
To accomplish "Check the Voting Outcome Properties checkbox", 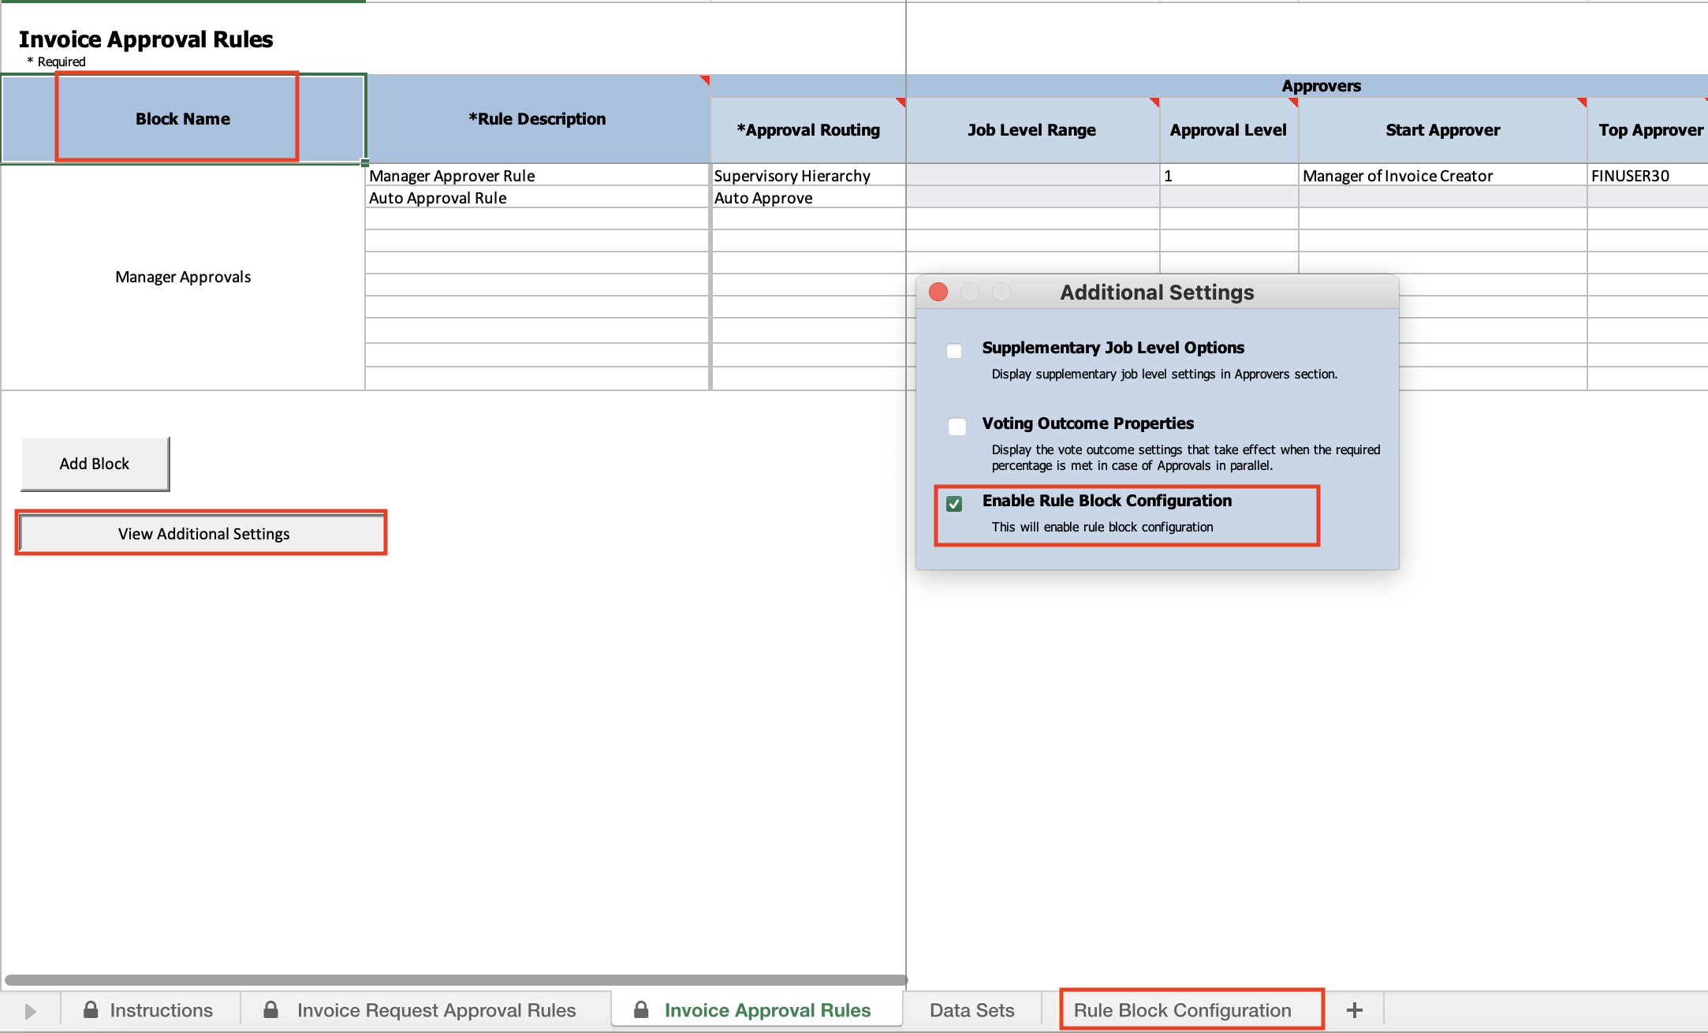I will (958, 427).
